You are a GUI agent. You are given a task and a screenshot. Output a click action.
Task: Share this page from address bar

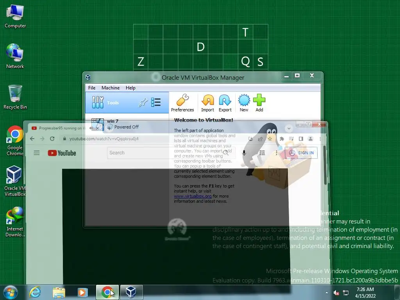pos(260,139)
